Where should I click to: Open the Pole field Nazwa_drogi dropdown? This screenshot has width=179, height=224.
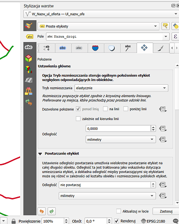click(108, 37)
